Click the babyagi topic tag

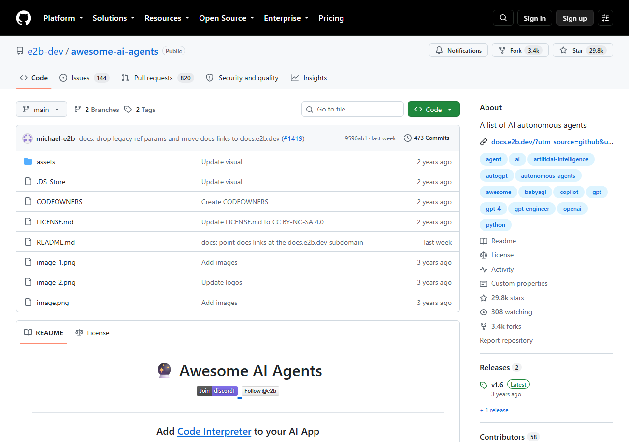pyautogui.click(x=535, y=192)
